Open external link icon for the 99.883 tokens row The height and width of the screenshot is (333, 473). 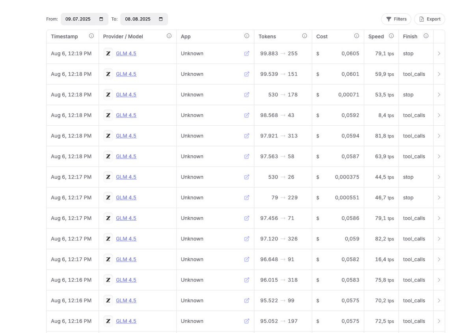[x=247, y=54]
